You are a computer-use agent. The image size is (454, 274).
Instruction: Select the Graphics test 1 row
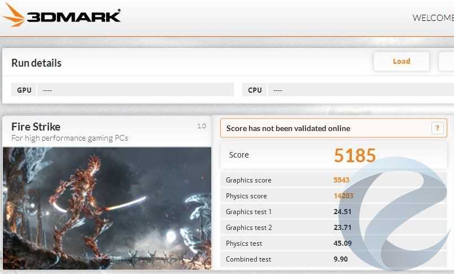pyautogui.click(x=334, y=212)
